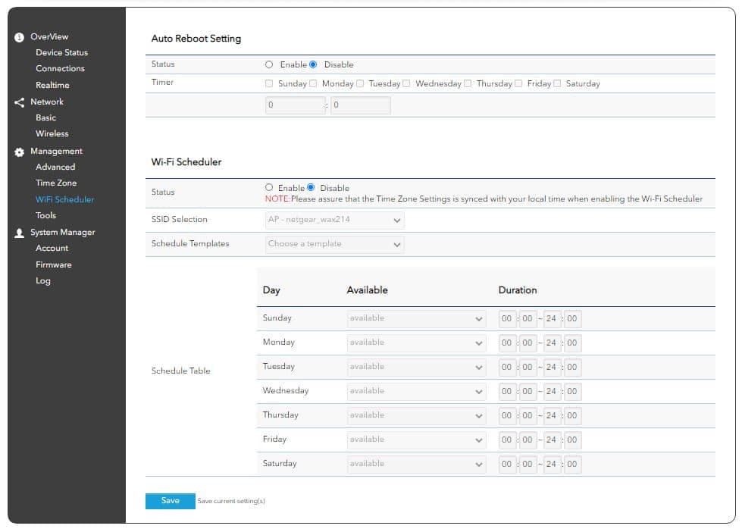The image size is (742, 532).
Task: Go to Time Zone settings
Action: tap(56, 183)
